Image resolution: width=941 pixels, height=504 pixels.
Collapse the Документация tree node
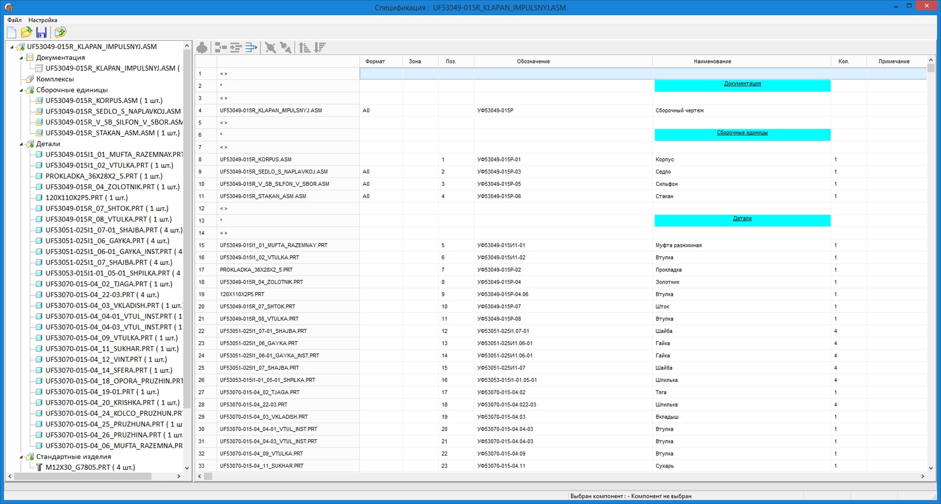click(x=21, y=58)
